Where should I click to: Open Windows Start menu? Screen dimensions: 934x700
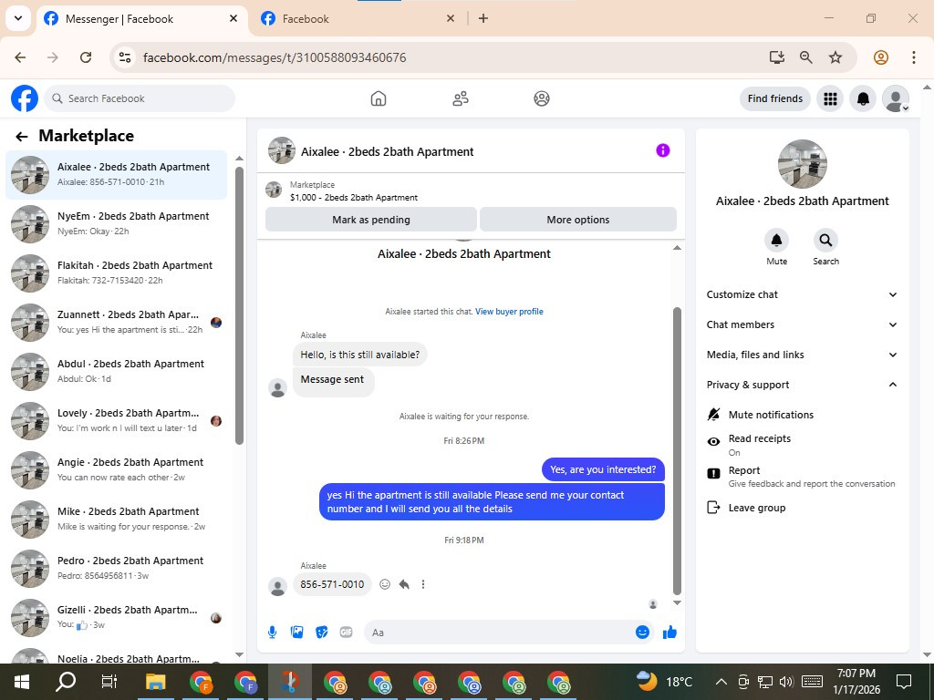pos(22,682)
